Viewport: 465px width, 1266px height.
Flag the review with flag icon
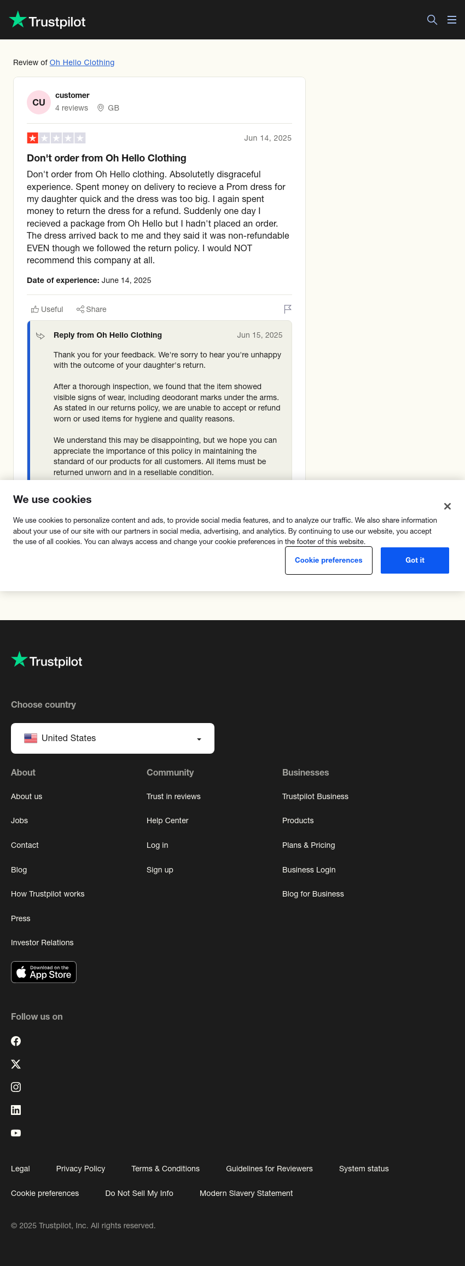pos(288,309)
